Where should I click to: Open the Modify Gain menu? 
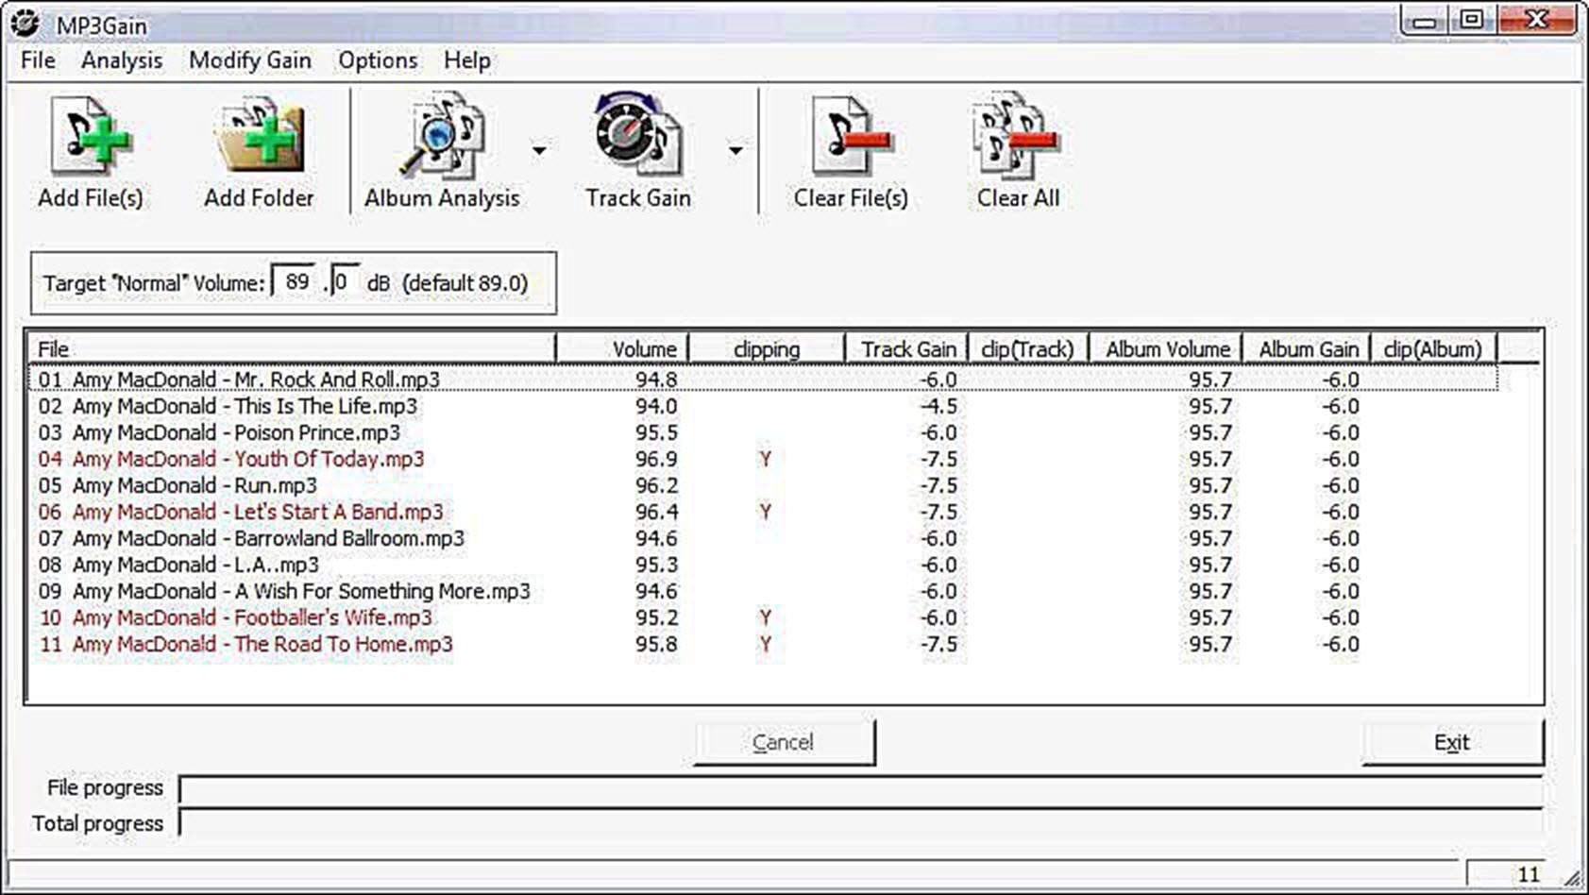[250, 60]
